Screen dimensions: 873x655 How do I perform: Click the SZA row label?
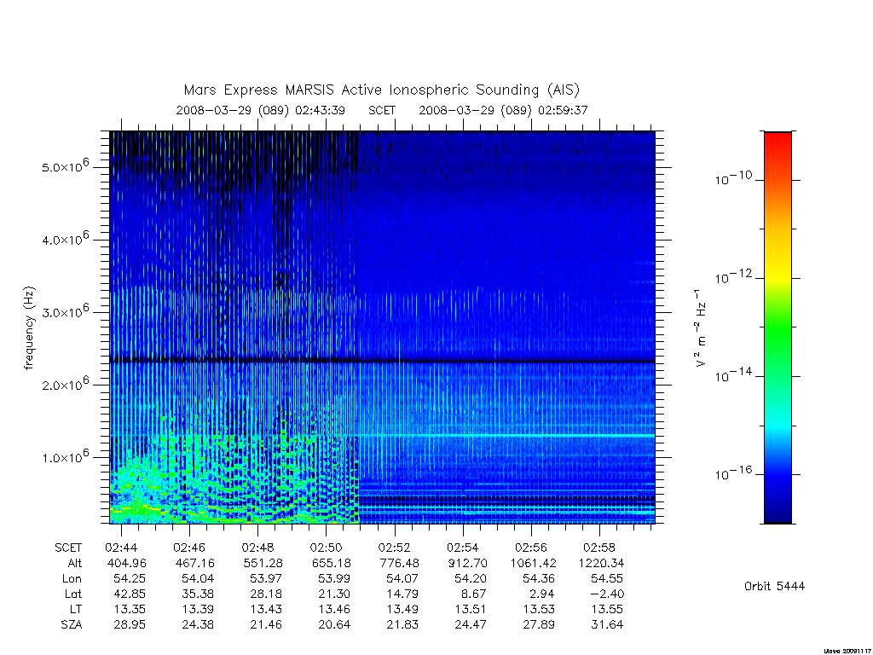point(72,625)
